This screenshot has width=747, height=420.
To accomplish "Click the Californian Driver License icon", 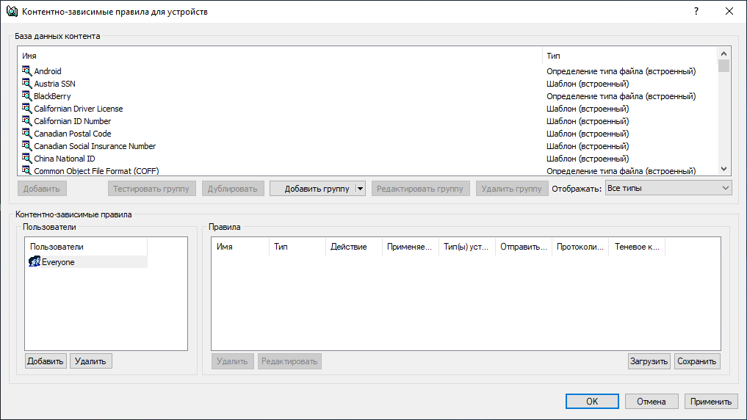I will (26, 108).
